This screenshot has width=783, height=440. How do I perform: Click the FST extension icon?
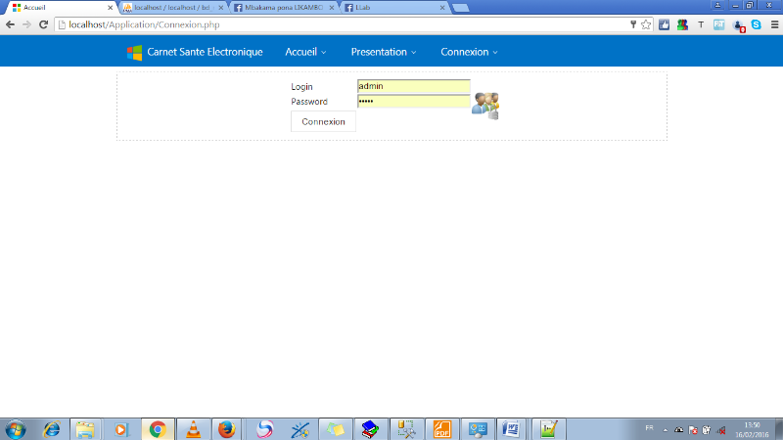click(719, 24)
